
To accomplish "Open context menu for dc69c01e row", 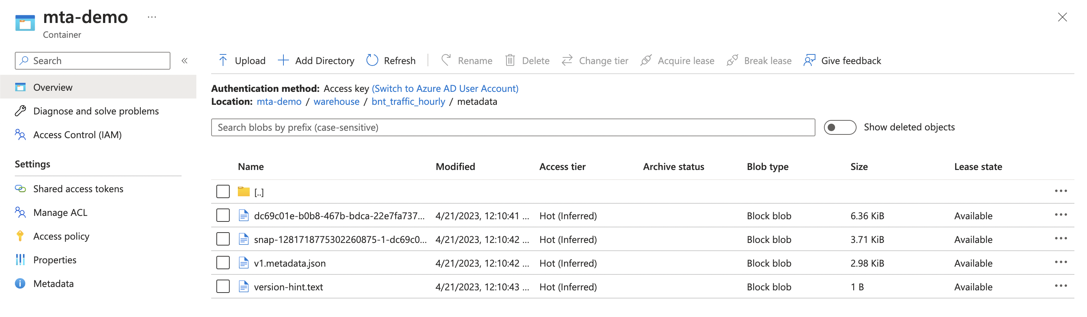I will pyautogui.click(x=1060, y=215).
